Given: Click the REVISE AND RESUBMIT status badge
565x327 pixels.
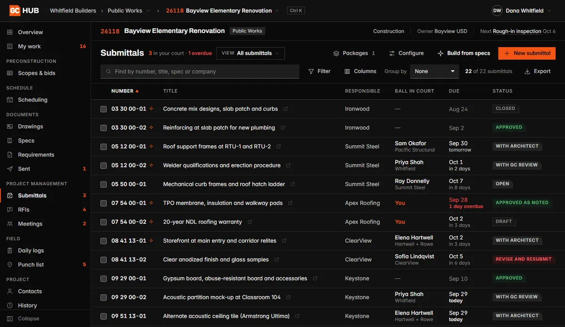Looking at the screenshot, I should pos(524,259).
